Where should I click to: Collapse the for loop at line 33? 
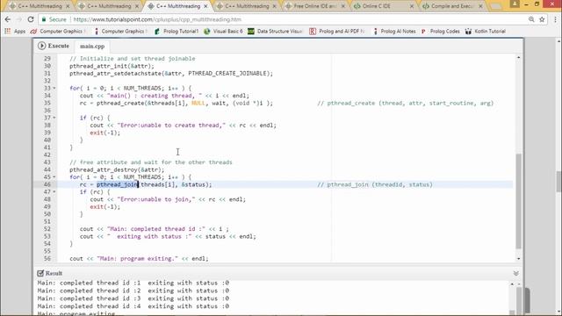point(54,88)
